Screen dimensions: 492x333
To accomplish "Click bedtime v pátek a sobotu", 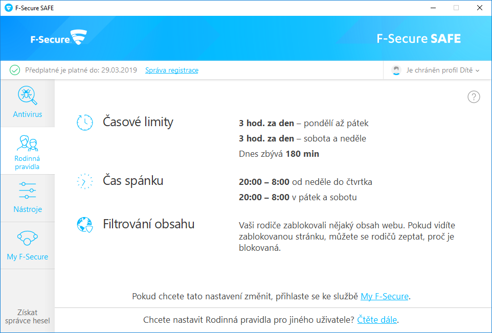I will [x=298, y=197].
